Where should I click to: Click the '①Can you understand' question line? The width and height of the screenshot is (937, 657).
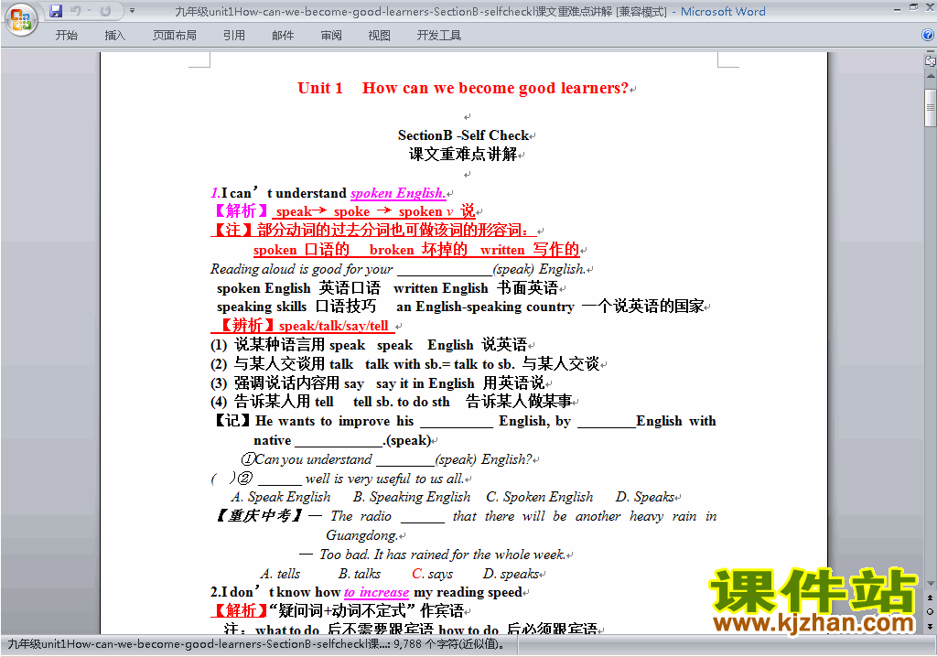[386, 459]
